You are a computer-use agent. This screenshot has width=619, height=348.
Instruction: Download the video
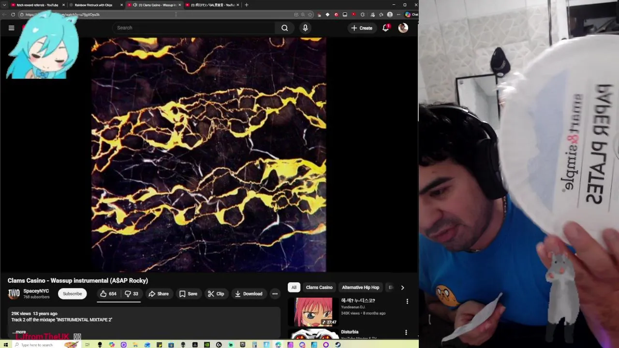pos(249,294)
